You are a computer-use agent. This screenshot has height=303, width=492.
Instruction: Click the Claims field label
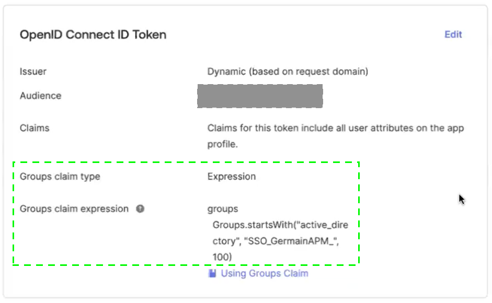tap(35, 128)
